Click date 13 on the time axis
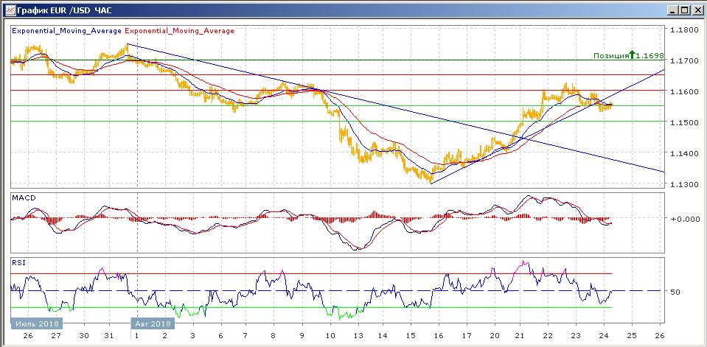The width and height of the screenshot is (707, 347). 358,336
